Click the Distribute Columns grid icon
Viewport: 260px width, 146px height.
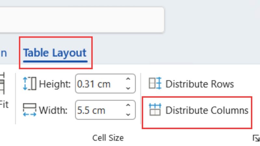pyautogui.click(x=155, y=110)
